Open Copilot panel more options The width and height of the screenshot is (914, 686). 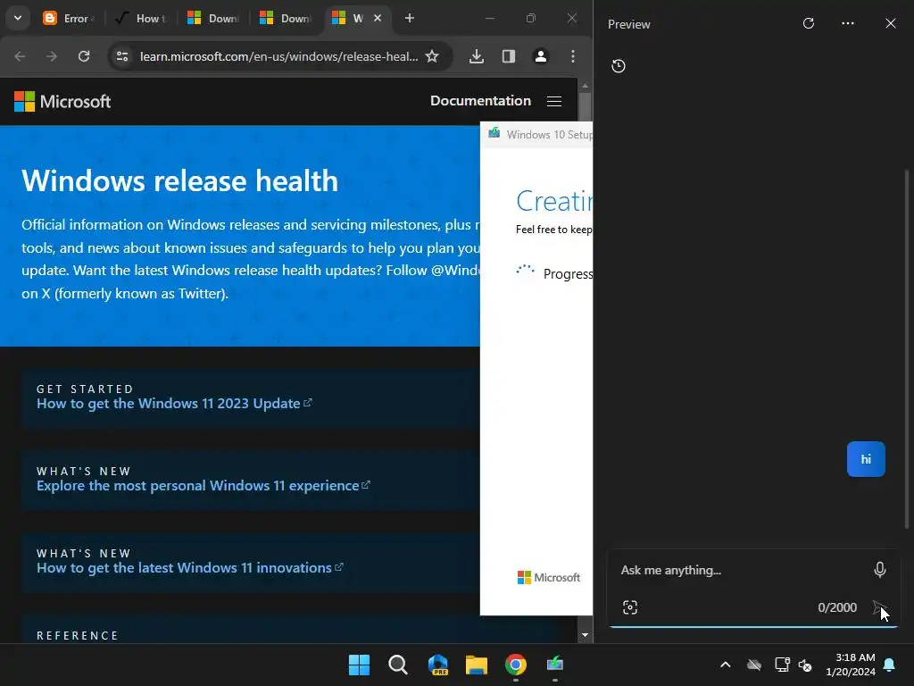coord(848,23)
